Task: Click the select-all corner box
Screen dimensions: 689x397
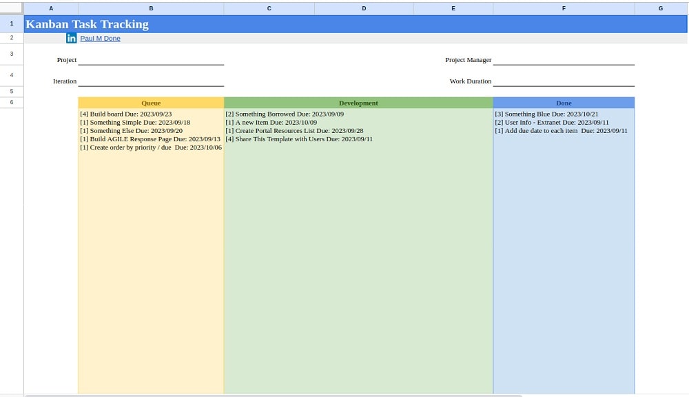Action: (12, 8)
